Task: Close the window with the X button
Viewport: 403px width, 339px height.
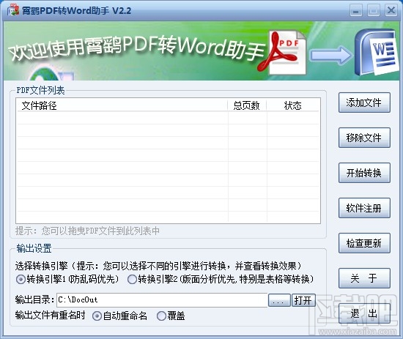Action: pyautogui.click(x=391, y=11)
